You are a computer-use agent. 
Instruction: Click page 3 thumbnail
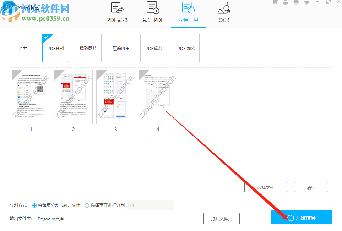click(x=116, y=97)
